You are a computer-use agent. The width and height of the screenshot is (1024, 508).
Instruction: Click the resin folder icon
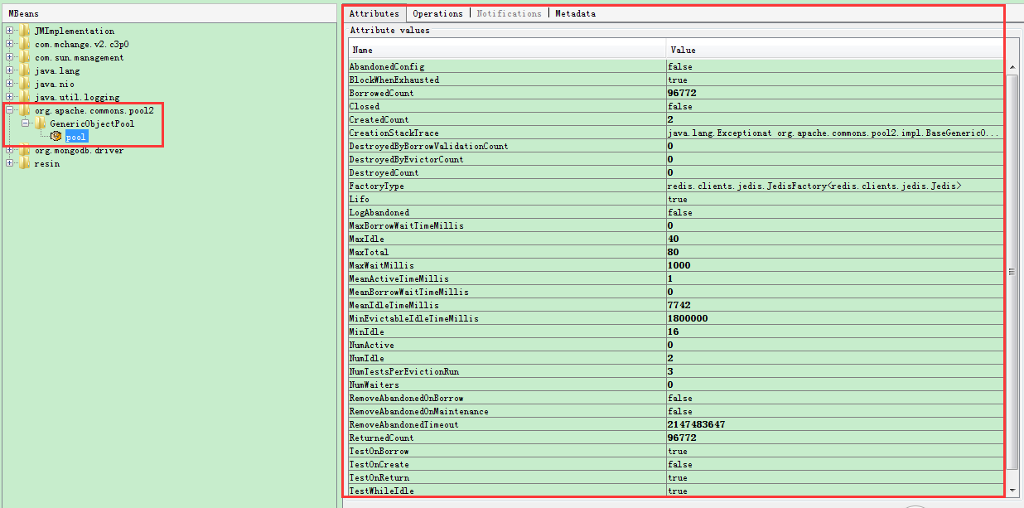[x=25, y=163]
